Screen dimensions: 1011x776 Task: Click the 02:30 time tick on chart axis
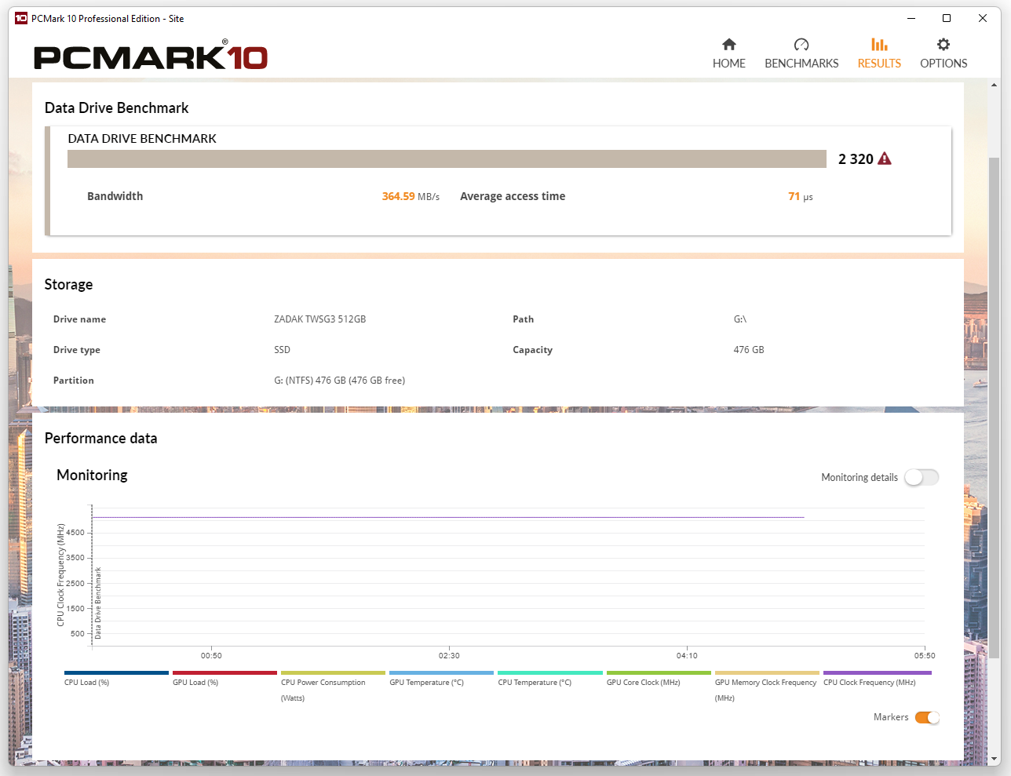(449, 655)
